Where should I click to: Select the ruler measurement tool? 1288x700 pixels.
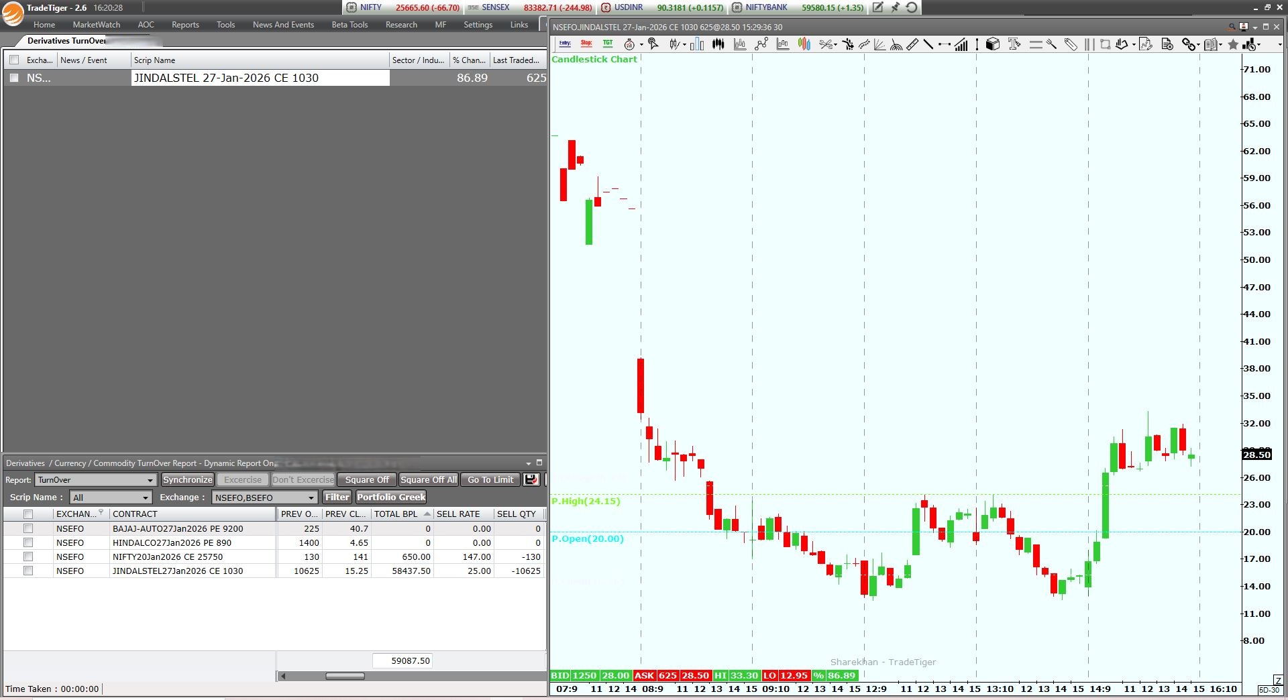pyautogui.click(x=912, y=44)
